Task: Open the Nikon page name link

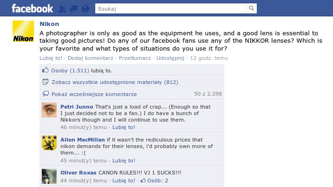Action: [x=49, y=24]
